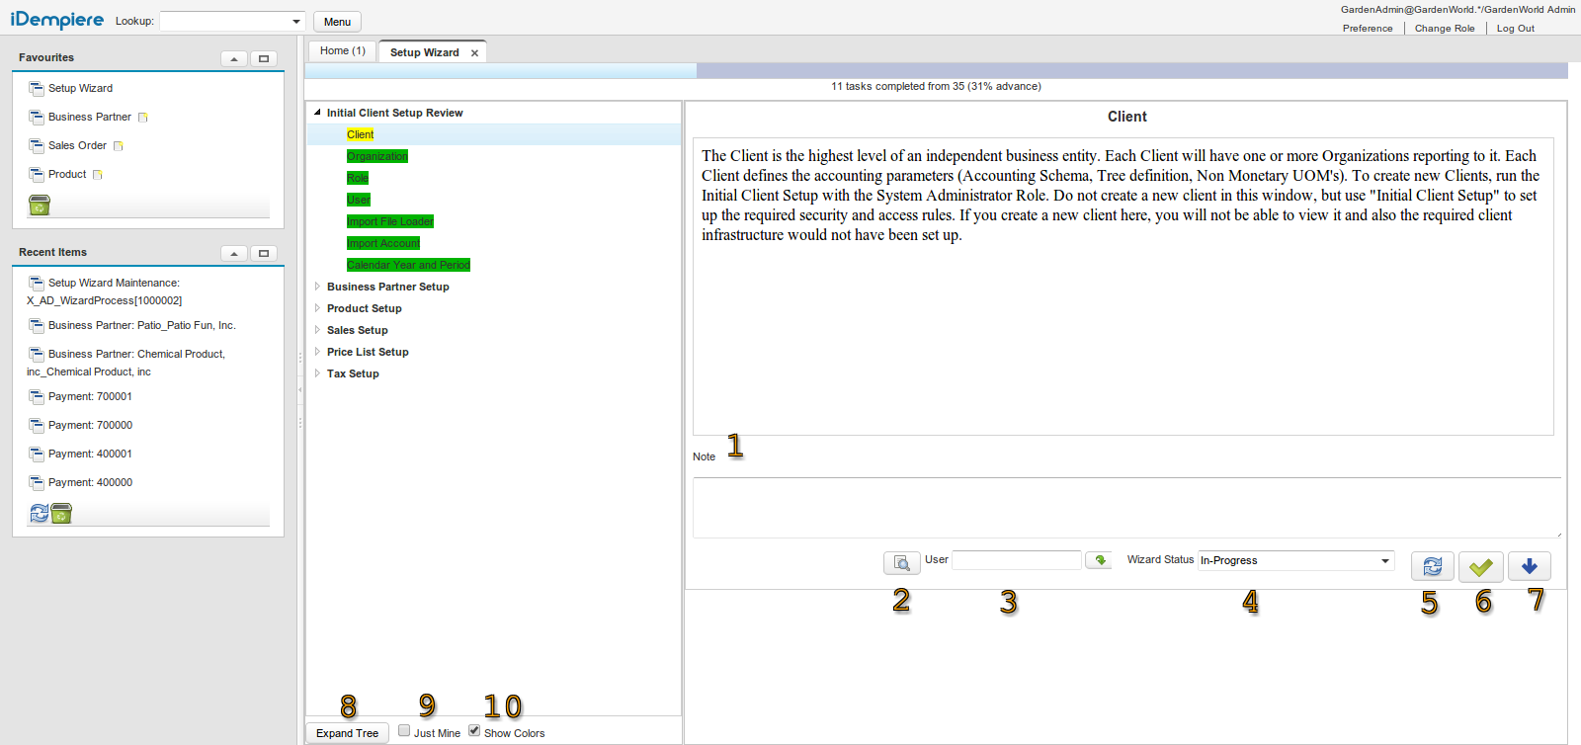
Task: Click the green arrow icon next to User field
Action: point(1099,560)
